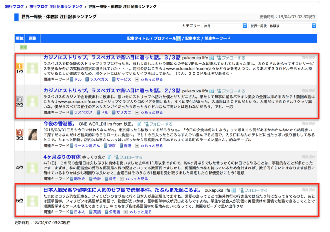Open article 今夜の香港飯。
330x232 pixels.
pos(59,124)
